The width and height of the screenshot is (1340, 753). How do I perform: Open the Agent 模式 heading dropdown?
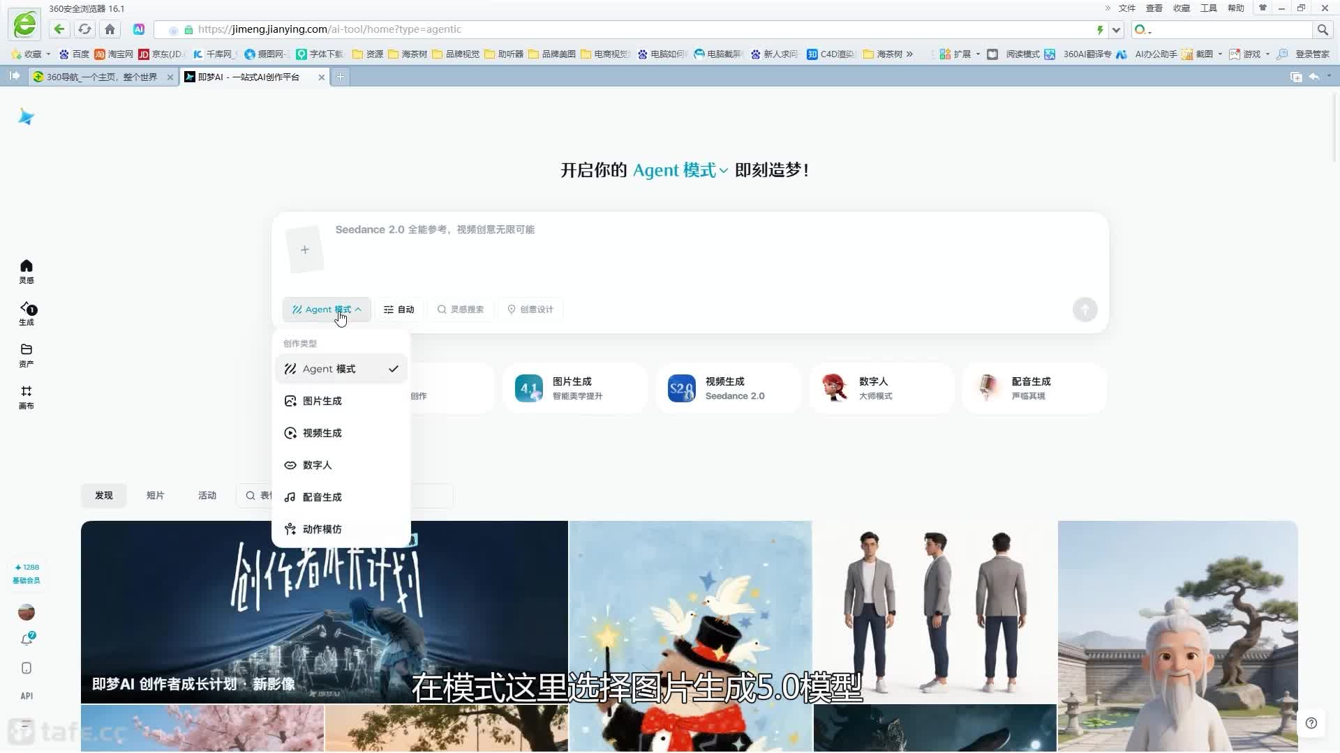680,170
